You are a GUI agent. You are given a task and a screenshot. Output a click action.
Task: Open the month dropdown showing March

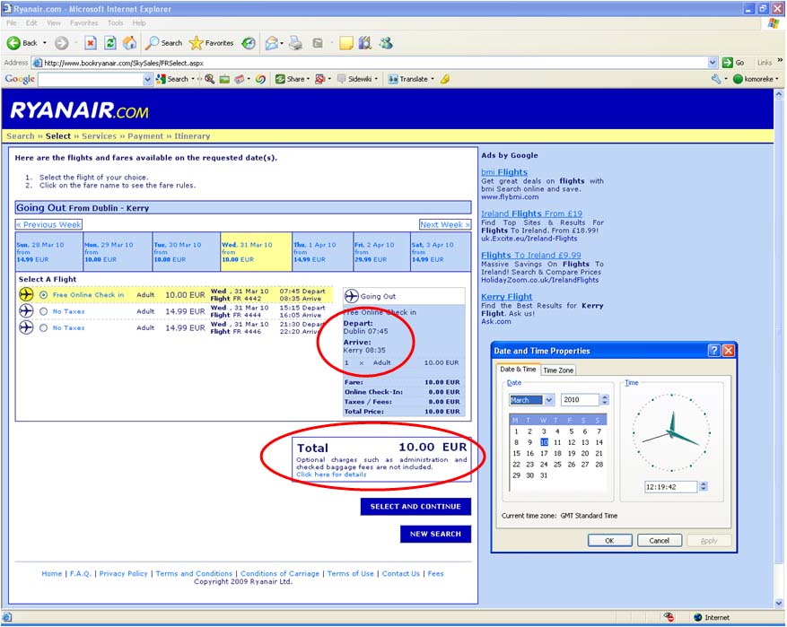coord(549,400)
